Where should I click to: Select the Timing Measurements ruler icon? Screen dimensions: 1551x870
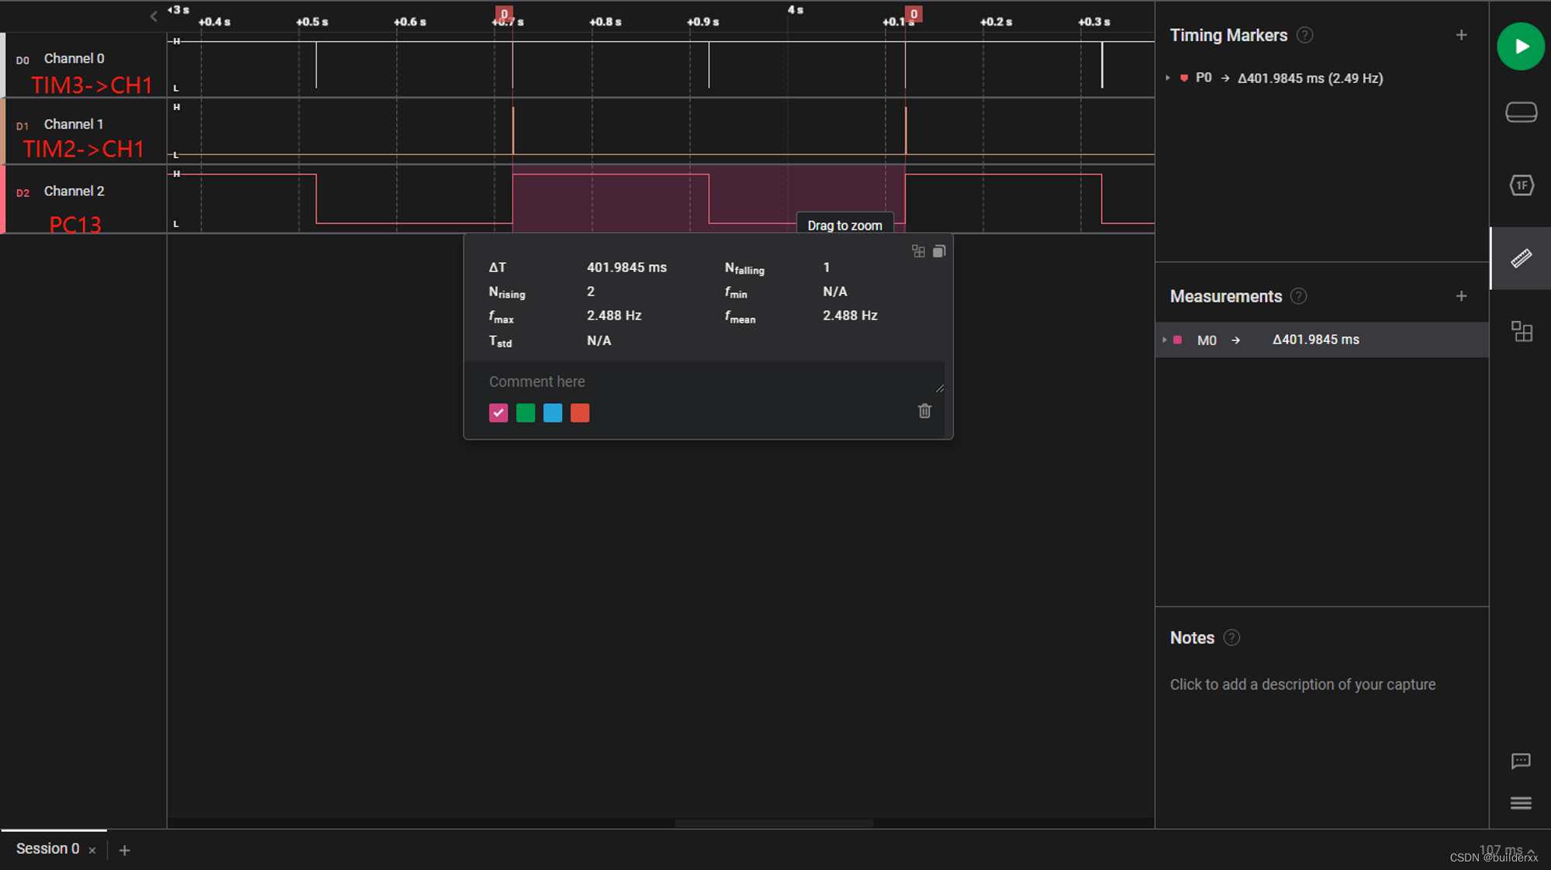(x=1521, y=258)
